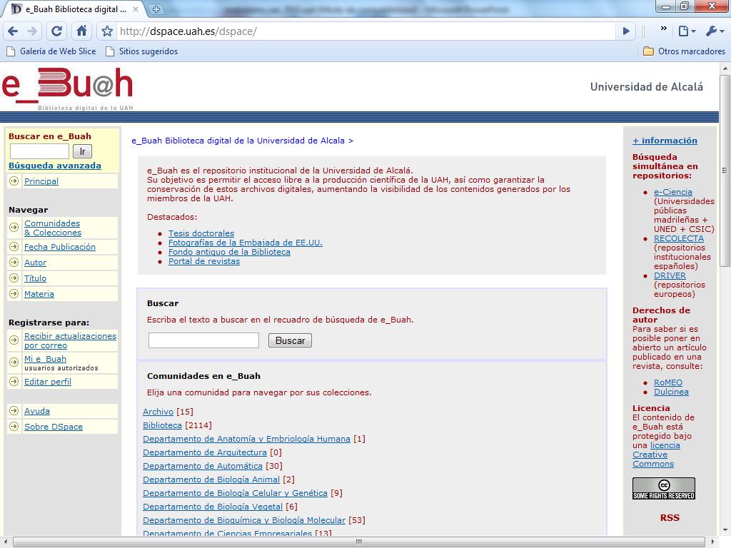The height and width of the screenshot is (548, 731).
Task: Click arrow icon beside Sobre DSpace
Action: (x=14, y=427)
